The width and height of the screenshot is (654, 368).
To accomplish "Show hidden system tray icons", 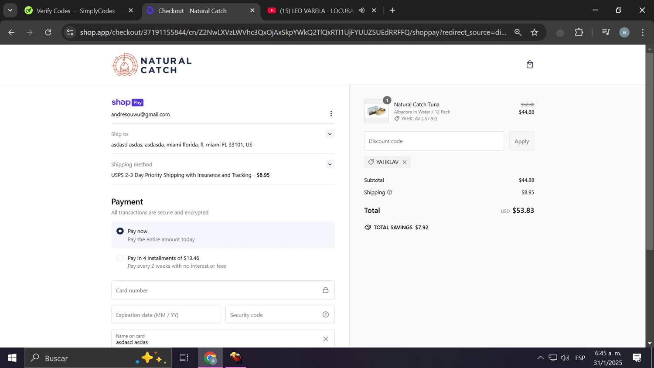I will pos(540,358).
